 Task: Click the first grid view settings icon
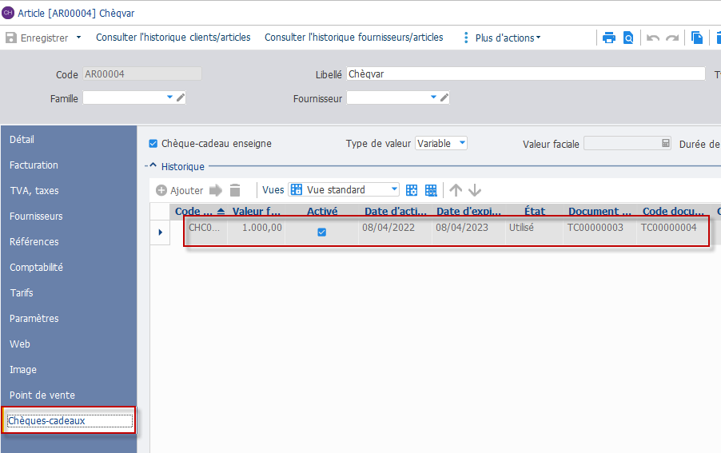(x=412, y=190)
